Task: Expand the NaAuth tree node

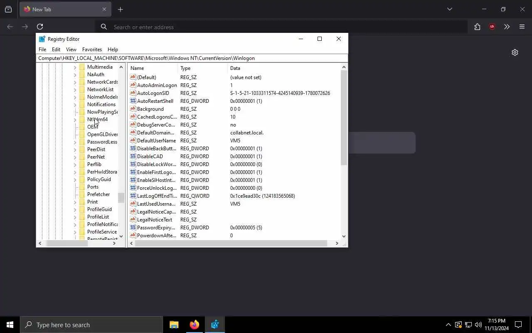Action: click(75, 75)
